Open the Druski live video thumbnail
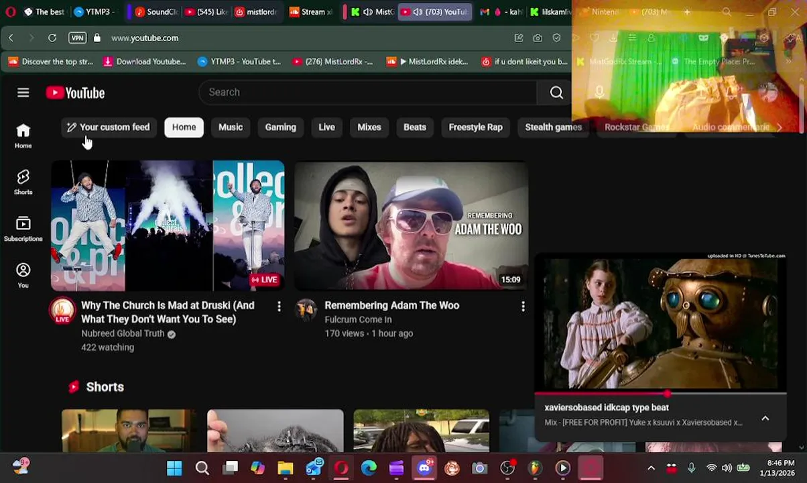Image resolution: width=807 pixels, height=483 pixels. pos(168,225)
